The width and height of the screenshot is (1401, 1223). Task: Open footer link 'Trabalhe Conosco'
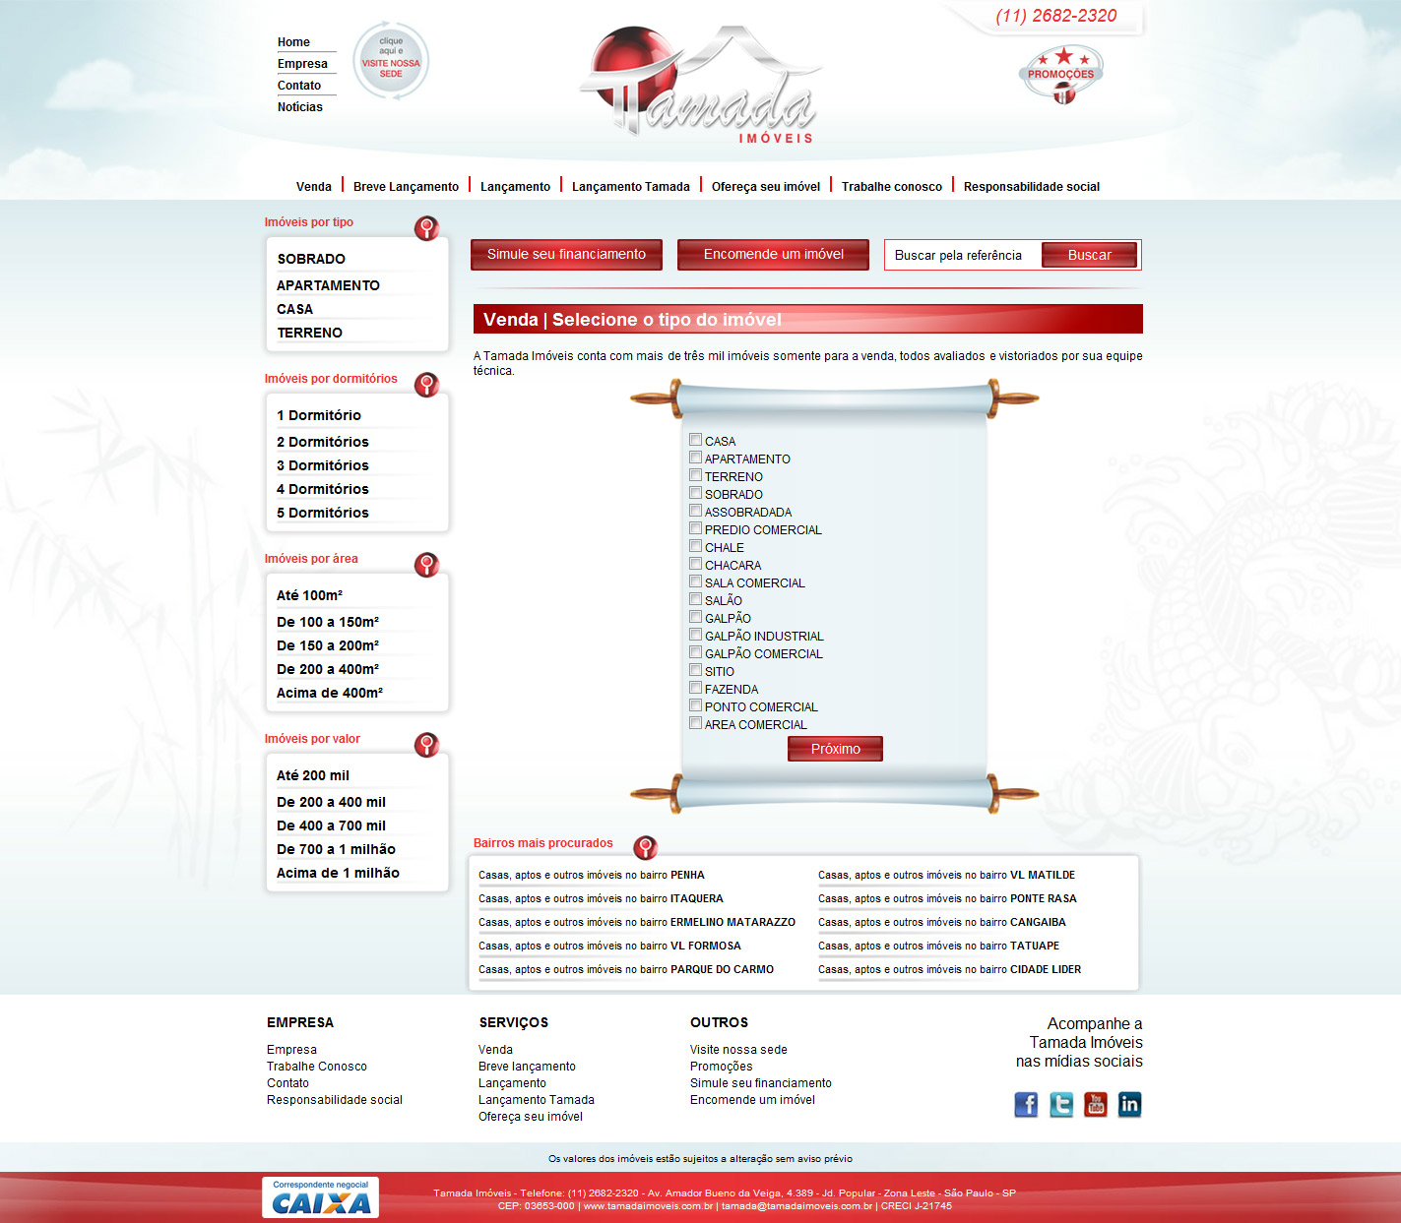pyautogui.click(x=317, y=1067)
